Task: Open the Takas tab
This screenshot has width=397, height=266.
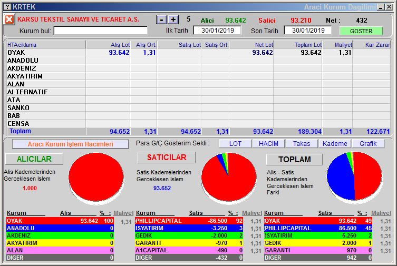Action: tap(302, 144)
